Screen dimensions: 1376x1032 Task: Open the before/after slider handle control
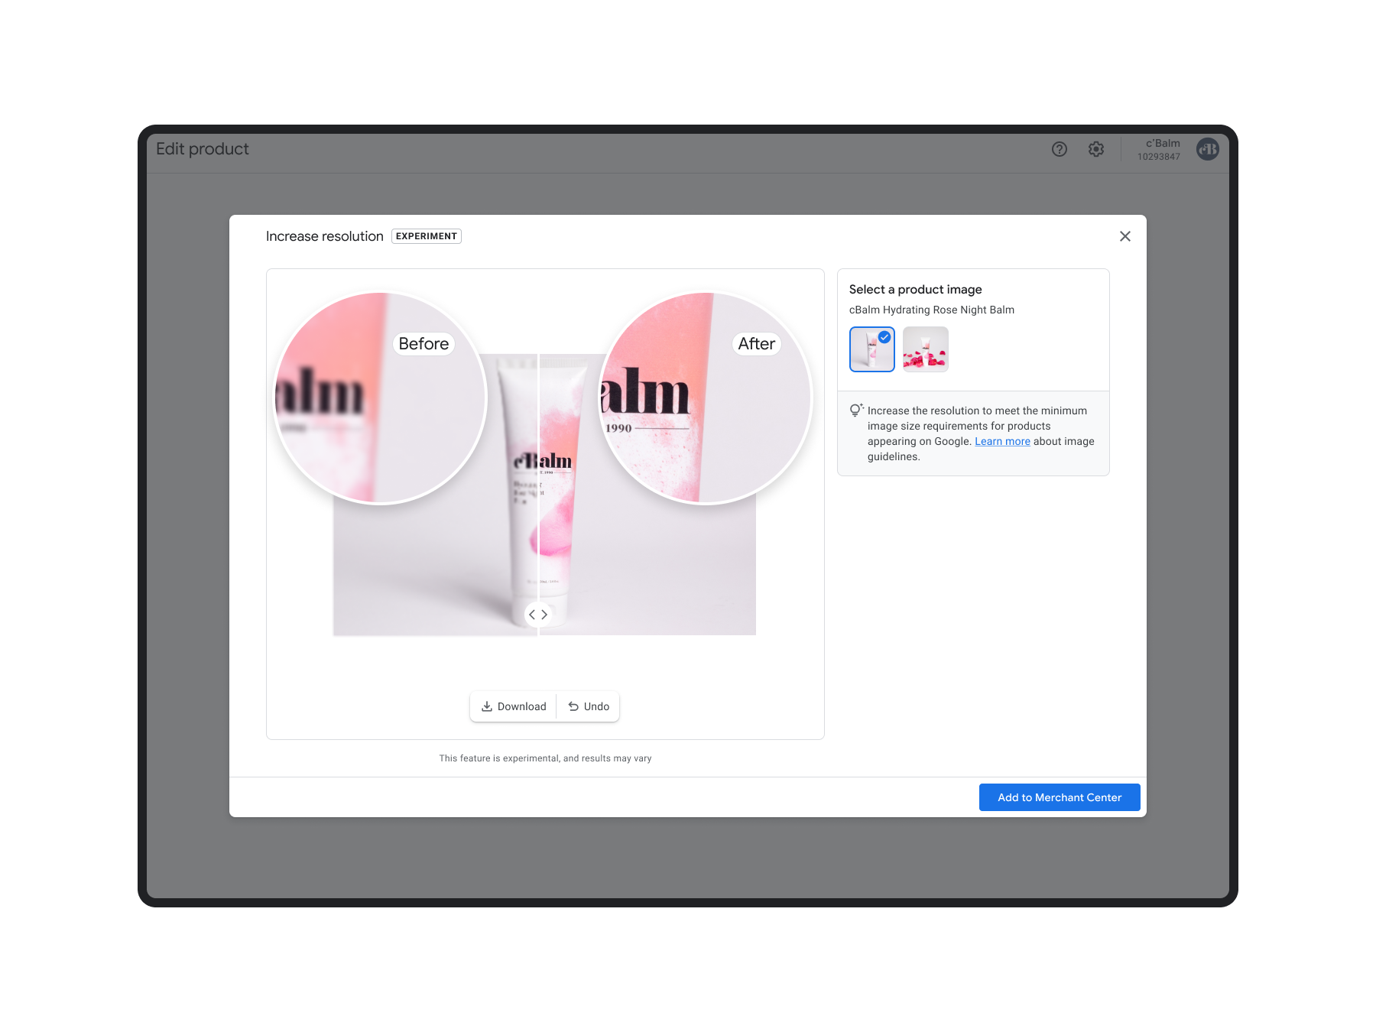click(540, 614)
